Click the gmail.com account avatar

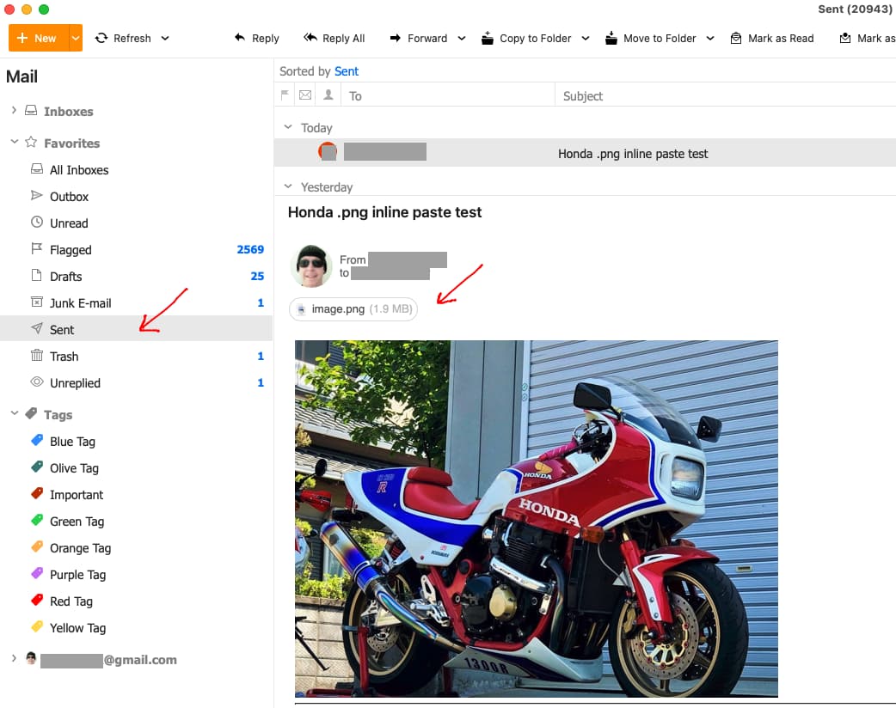click(x=32, y=658)
